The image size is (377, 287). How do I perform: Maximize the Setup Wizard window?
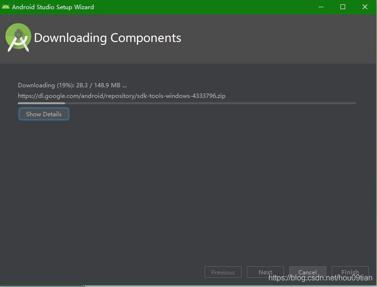[343, 7]
